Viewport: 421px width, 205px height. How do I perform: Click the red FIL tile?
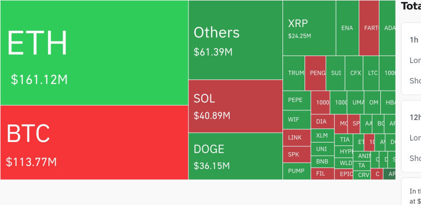[322, 173]
